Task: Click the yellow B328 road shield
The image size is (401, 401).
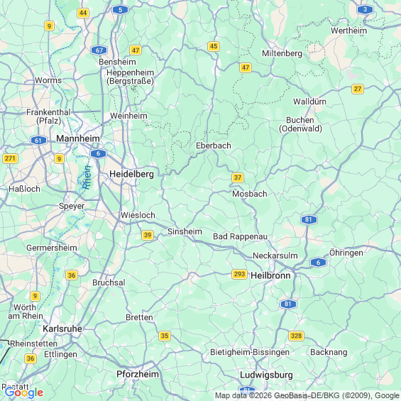Action: point(296,336)
